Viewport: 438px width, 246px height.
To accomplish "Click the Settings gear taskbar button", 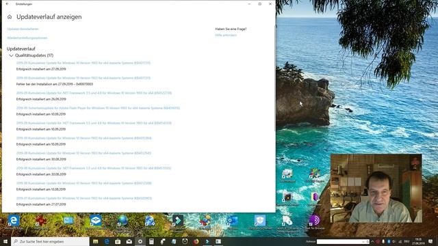I will (140, 241).
